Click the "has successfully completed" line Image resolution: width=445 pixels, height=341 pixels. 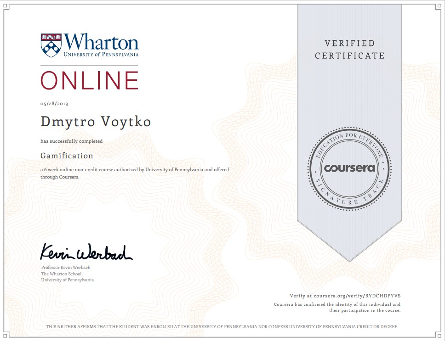click(x=71, y=141)
